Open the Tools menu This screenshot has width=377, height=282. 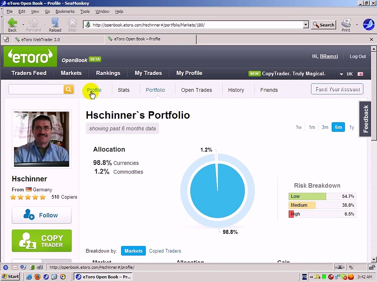[85, 11]
